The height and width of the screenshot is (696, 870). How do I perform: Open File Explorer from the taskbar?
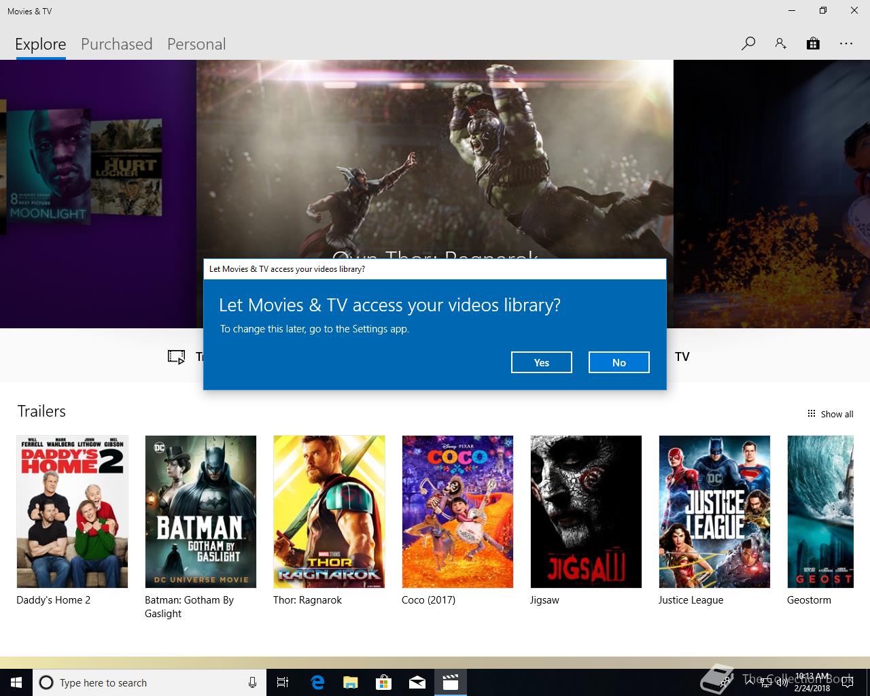(x=351, y=682)
